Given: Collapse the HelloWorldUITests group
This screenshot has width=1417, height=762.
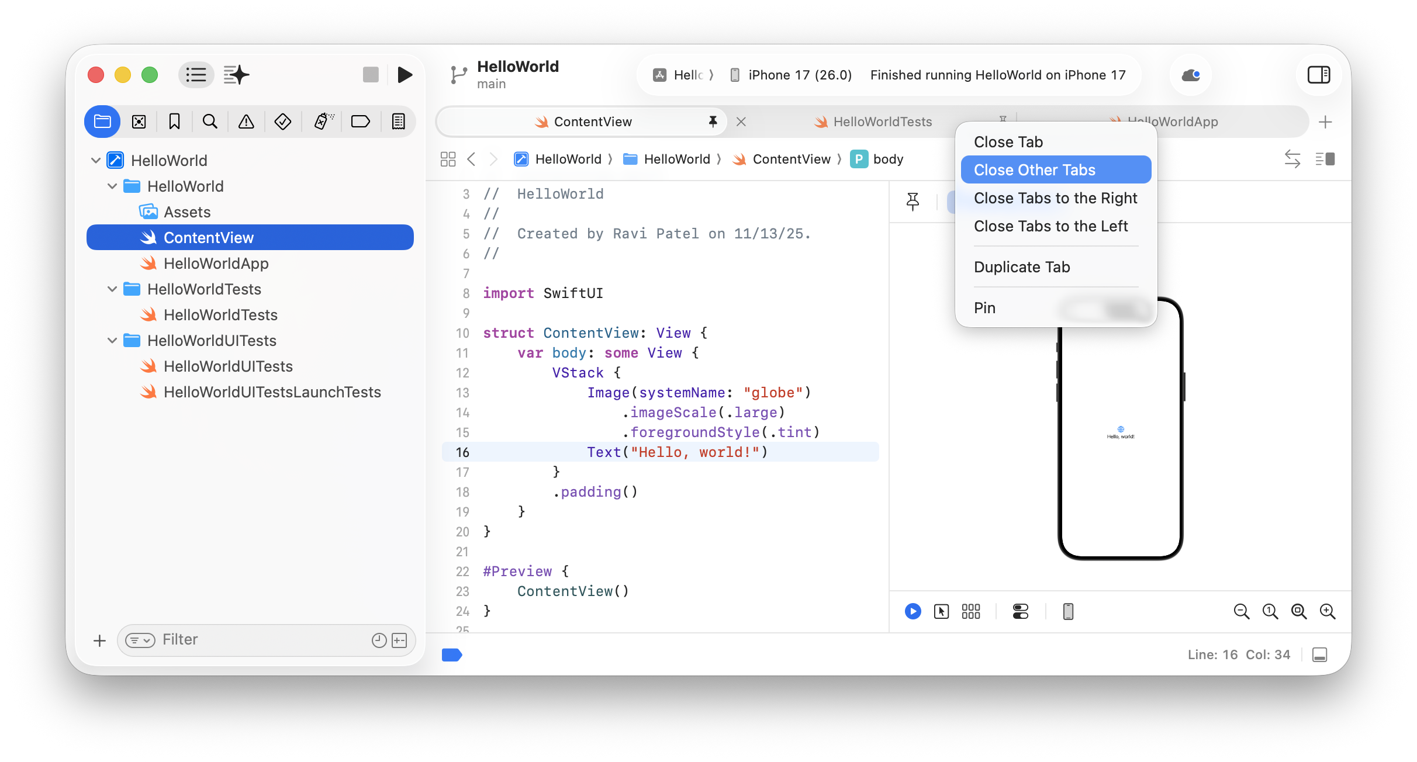Looking at the screenshot, I should tap(111, 341).
